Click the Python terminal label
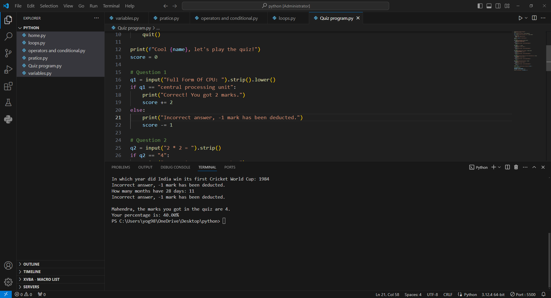The image size is (551, 298). pyautogui.click(x=478, y=167)
